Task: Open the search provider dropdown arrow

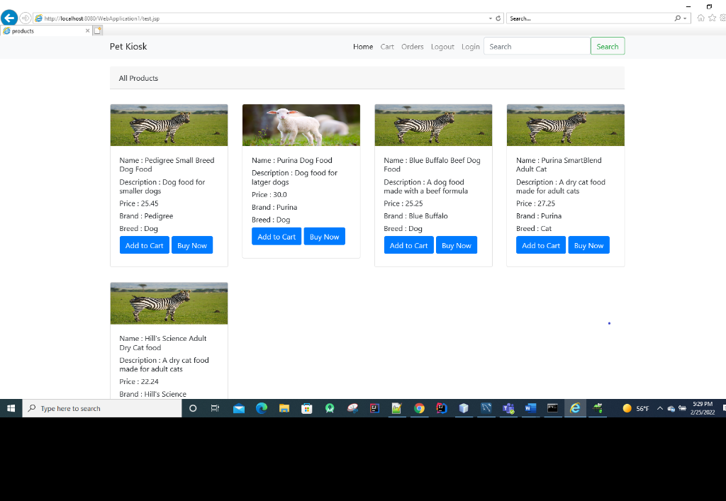Action: (685, 18)
